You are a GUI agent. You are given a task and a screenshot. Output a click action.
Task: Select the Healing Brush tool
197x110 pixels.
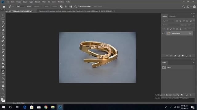[x=3, y=41]
